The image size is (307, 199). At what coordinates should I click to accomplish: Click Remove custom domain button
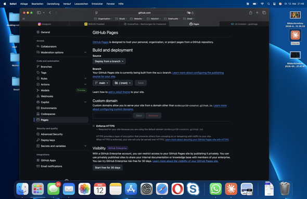pyautogui.click(x=153, y=115)
